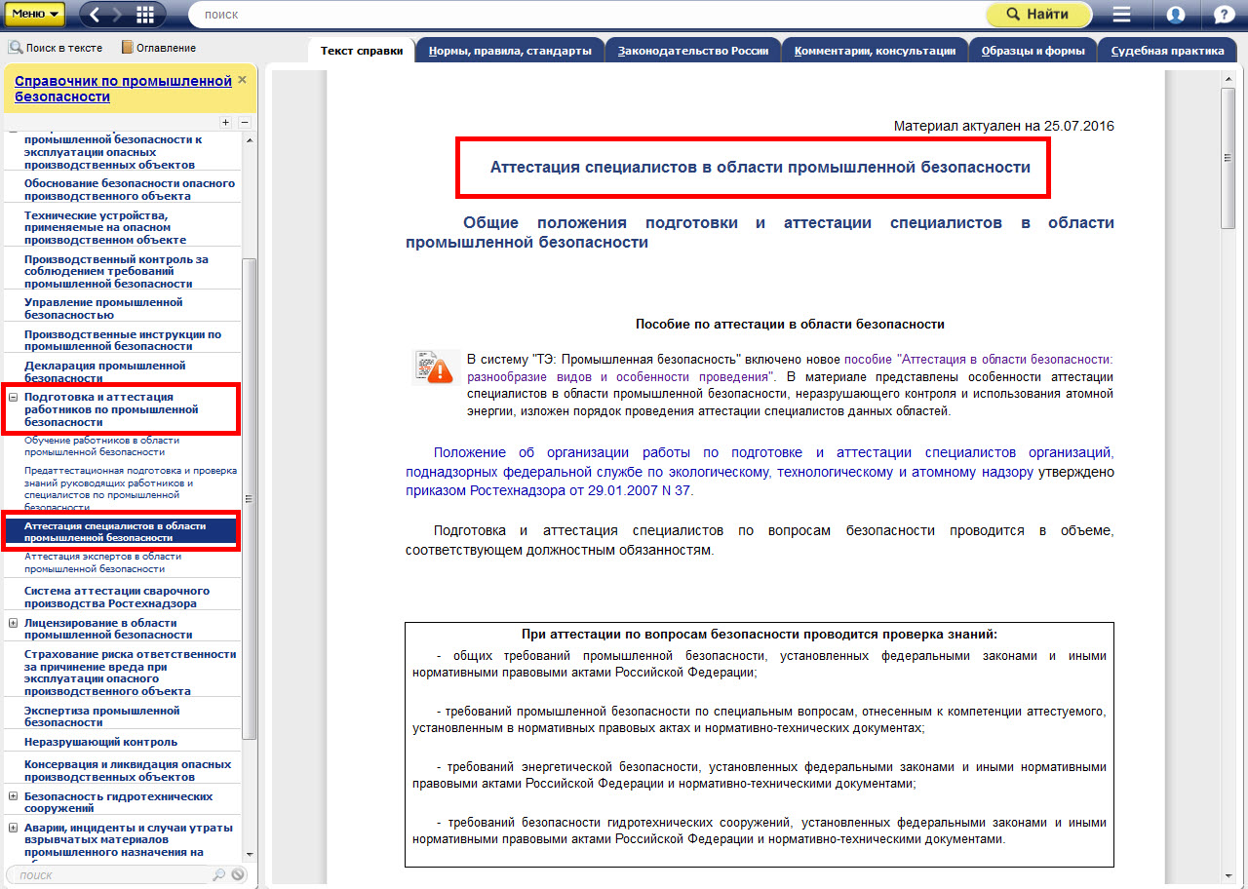Open the user profile icon

[1176, 15]
